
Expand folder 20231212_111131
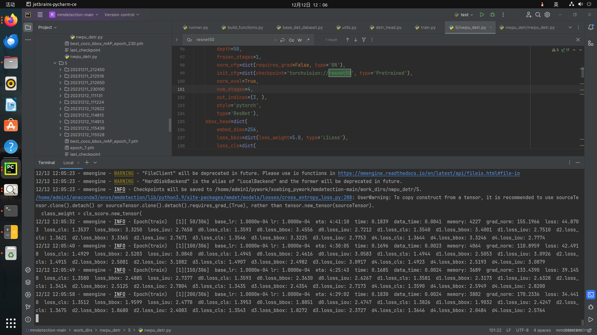[60, 96]
